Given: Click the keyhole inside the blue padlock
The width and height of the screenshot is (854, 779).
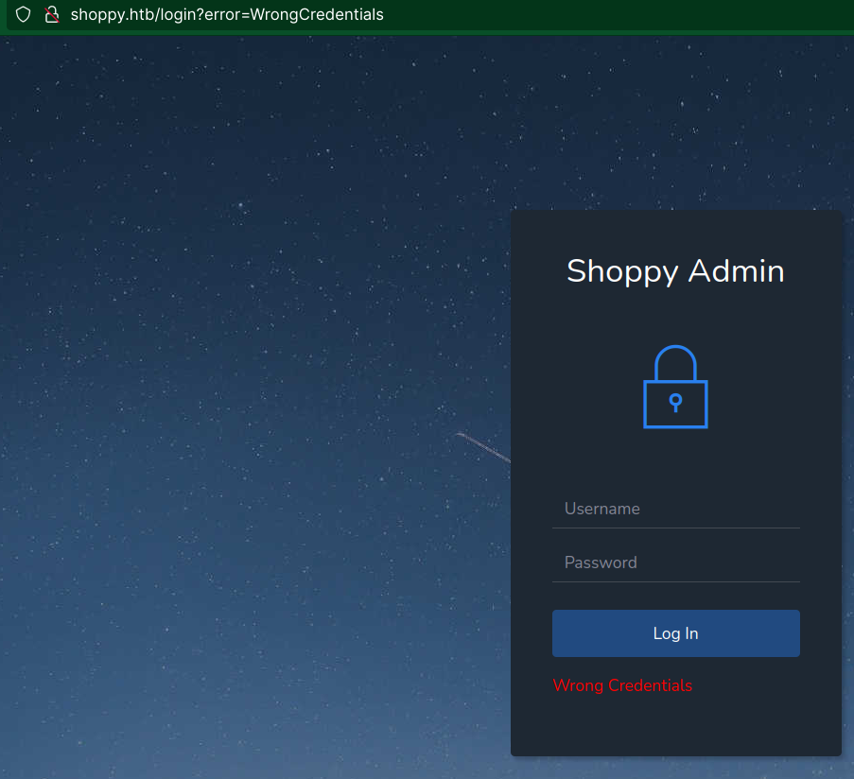Looking at the screenshot, I should click(x=675, y=403).
